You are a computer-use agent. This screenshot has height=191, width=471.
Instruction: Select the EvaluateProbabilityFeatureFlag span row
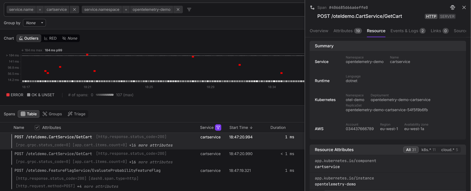point(152,178)
